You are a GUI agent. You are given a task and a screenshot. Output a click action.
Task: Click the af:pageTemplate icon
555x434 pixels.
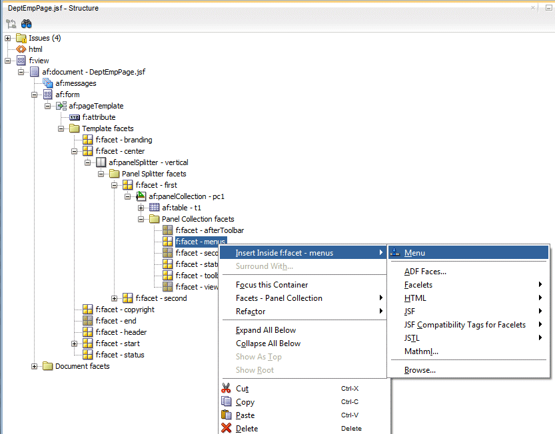pyautogui.click(x=61, y=106)
